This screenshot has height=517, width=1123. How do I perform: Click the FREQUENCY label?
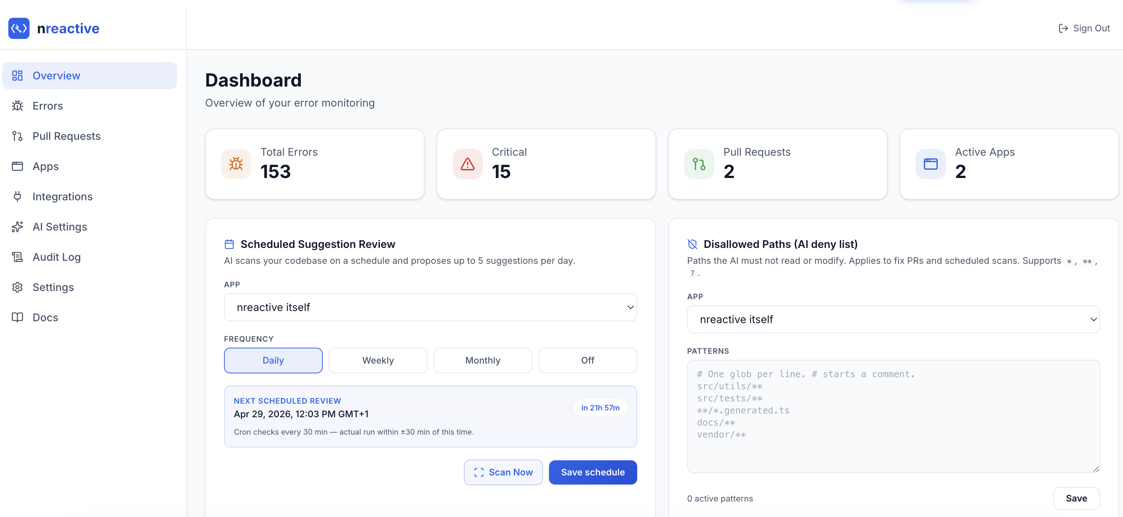click(x=249, y=339)
